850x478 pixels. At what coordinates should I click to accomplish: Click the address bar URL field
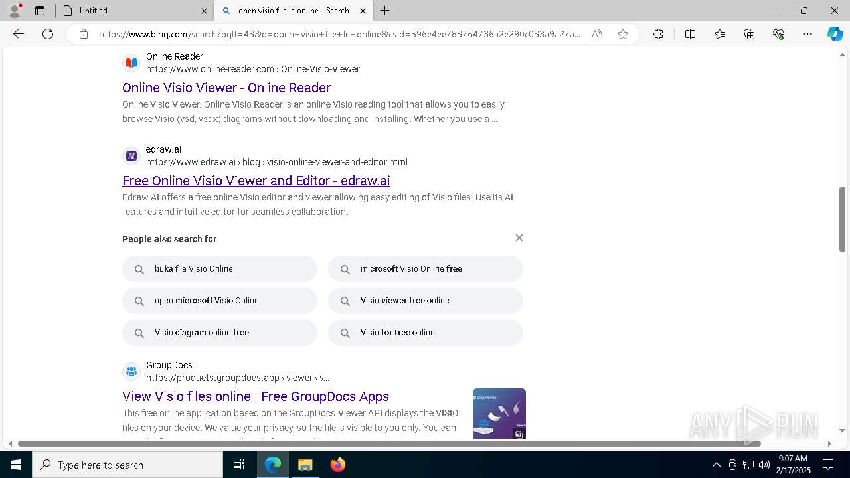pyautogui.click(x=339, y=34)
